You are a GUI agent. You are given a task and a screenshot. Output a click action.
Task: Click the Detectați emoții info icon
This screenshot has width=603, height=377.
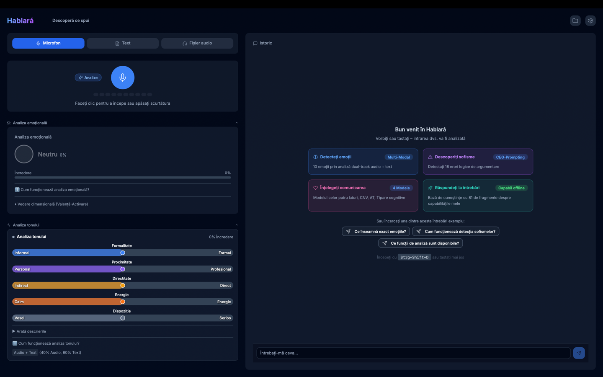[316, 157]
